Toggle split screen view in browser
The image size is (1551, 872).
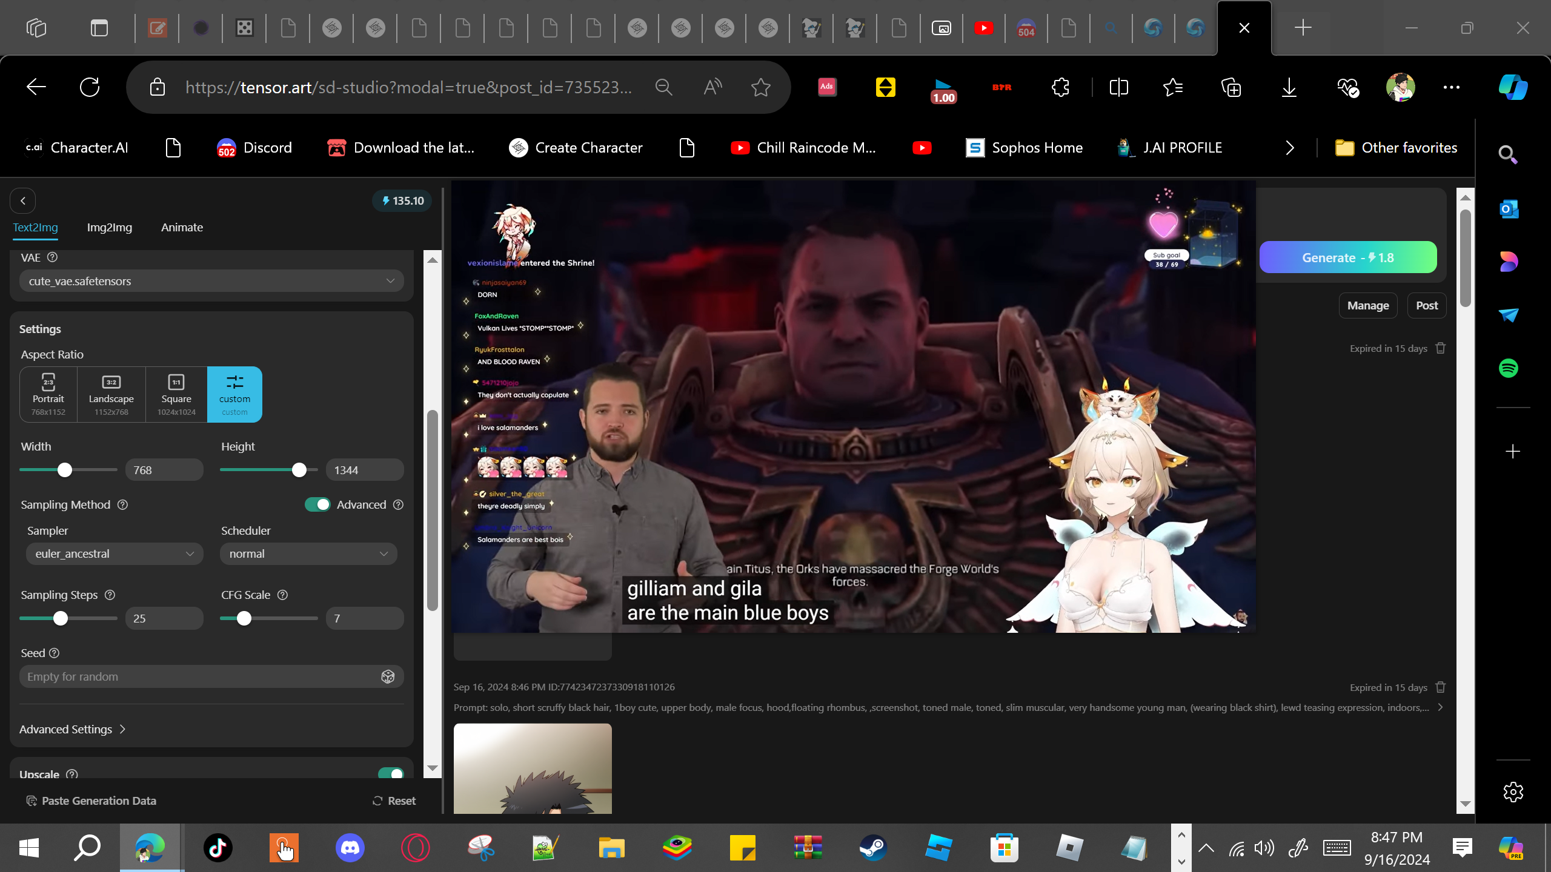coord(1118,87)
